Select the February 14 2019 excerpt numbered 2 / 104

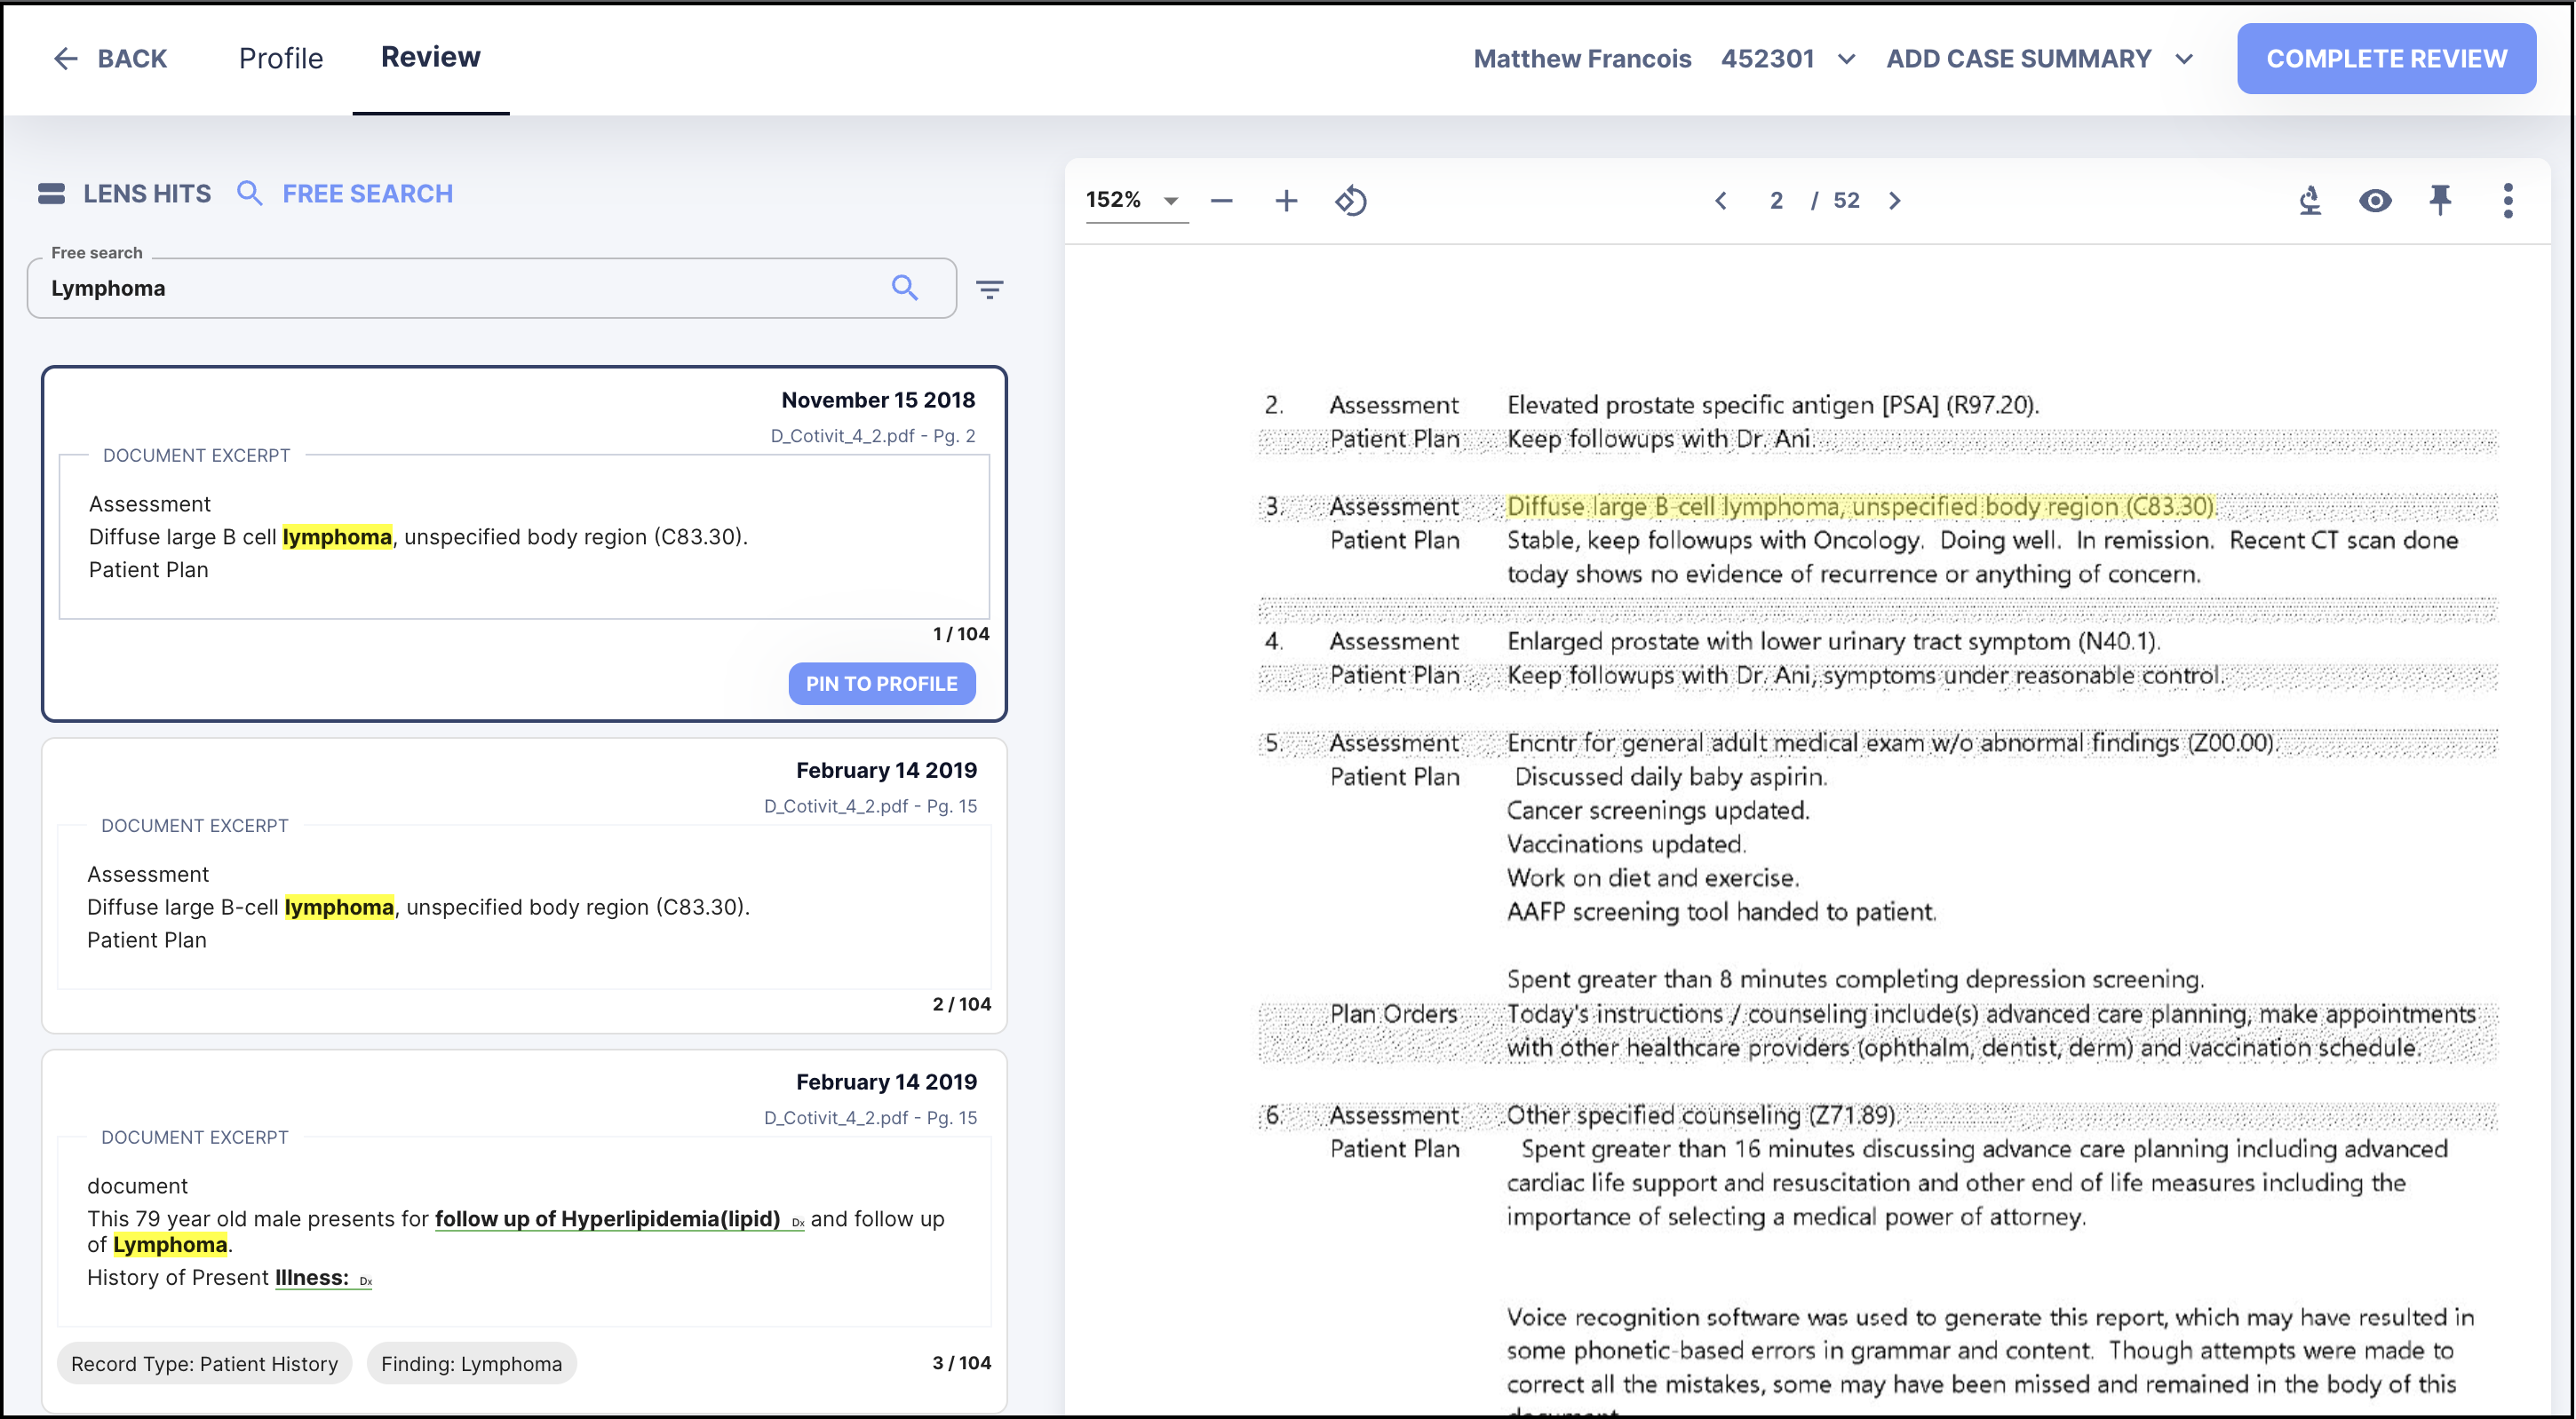tap(524, 885)
